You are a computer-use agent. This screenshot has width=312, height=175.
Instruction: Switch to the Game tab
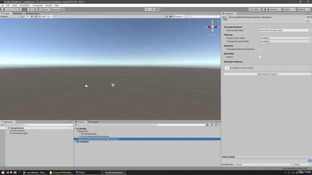click(18, 14)
